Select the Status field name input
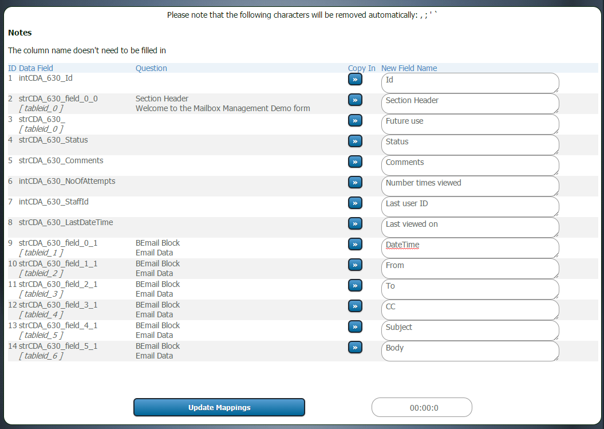Viewport: 604px width, 429px height. (x=469, y=145)
